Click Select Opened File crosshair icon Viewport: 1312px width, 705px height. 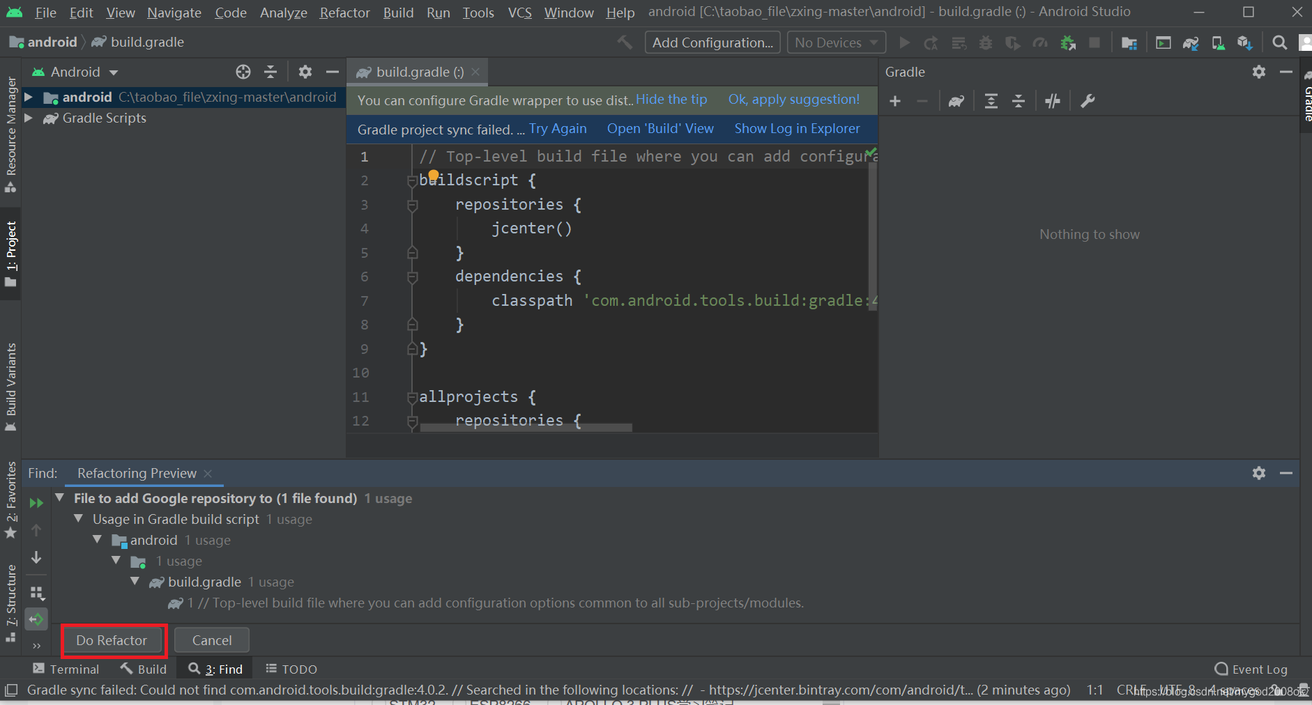(243, 72)
